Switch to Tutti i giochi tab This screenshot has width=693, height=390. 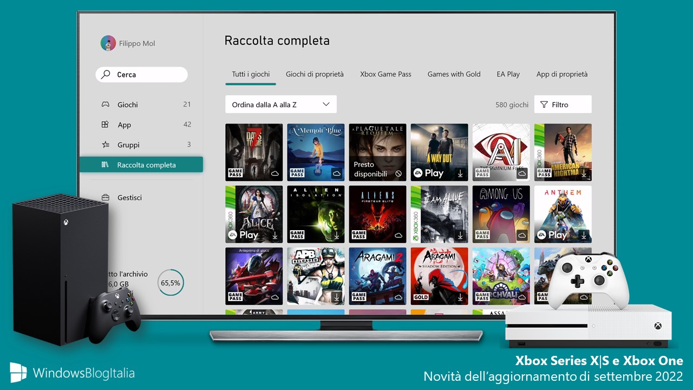(x=251, y=74)
